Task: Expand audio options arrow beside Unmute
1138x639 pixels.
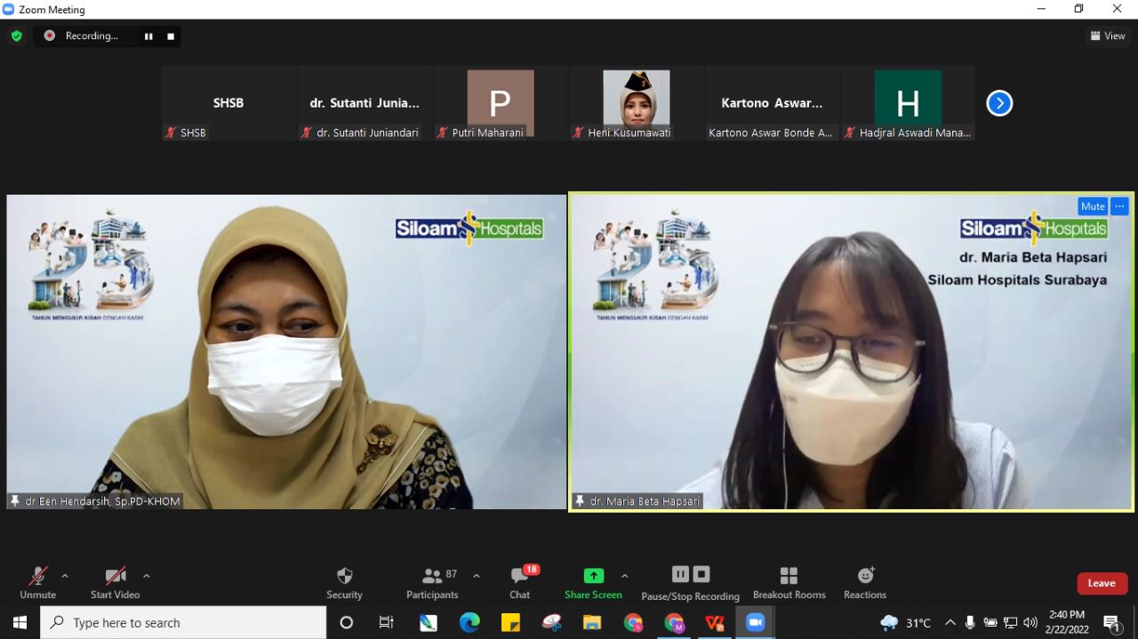Action: pos(64,576)
